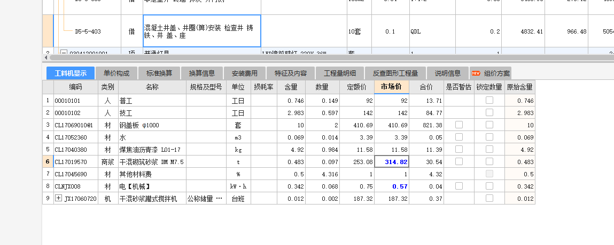Image resolution: width=614 pixels, height=245 pixels.
Task: Click the 编码 column header
Action: tap(76, 87)
